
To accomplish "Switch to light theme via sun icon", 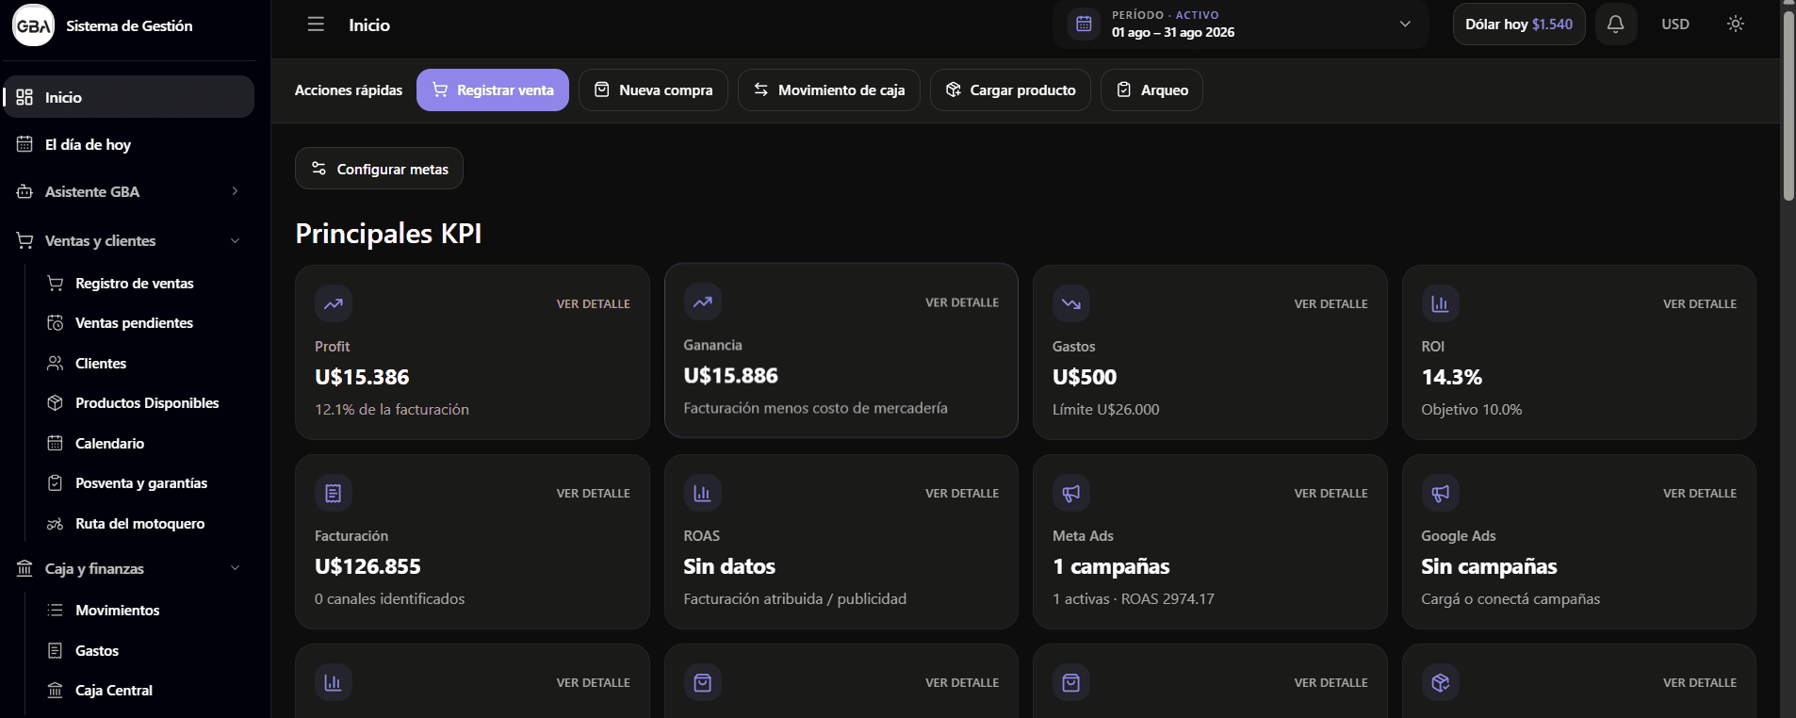I will coord(1736,24).
